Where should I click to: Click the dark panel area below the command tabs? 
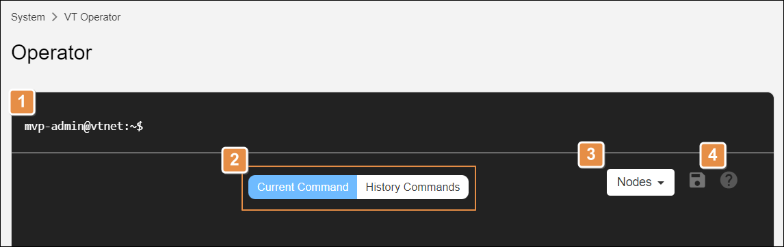pyautogui.click(x=392, y=227)
